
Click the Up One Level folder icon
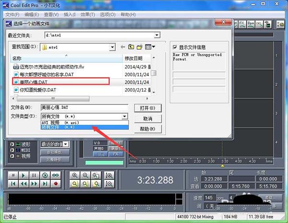click(131, 47)
